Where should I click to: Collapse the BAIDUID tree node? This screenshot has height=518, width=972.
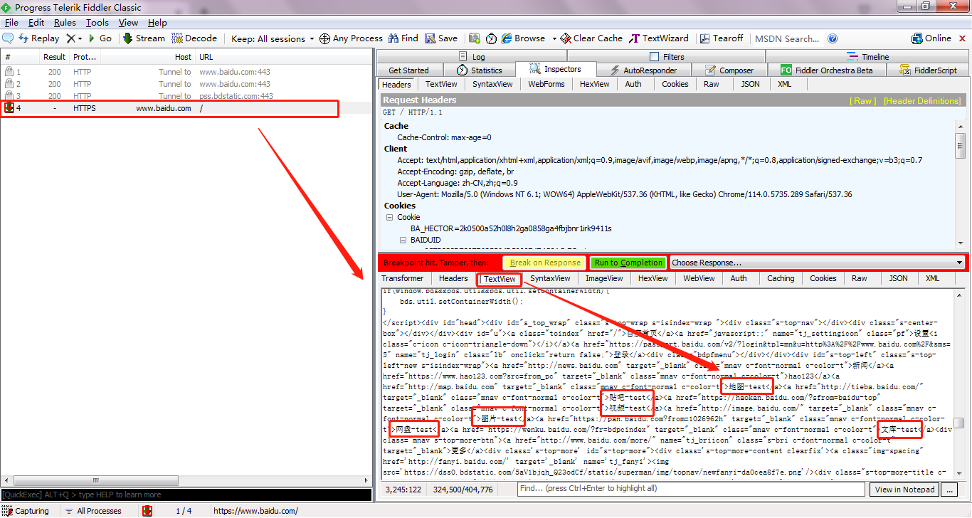[403, 240]
